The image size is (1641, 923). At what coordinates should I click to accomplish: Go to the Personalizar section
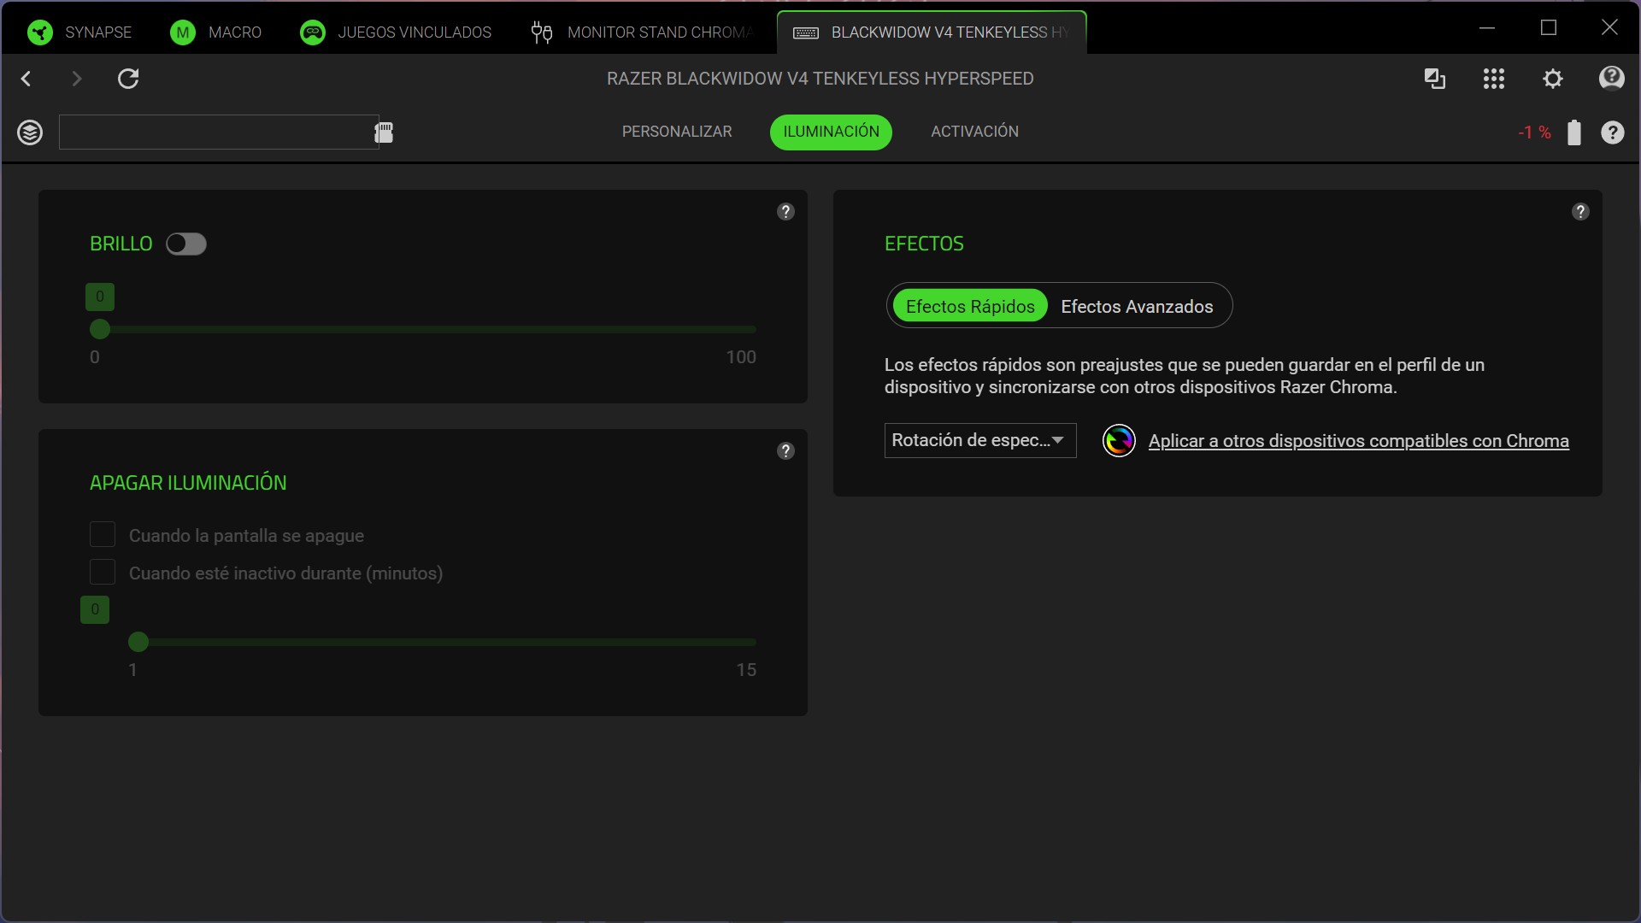[x=677, y=132]
